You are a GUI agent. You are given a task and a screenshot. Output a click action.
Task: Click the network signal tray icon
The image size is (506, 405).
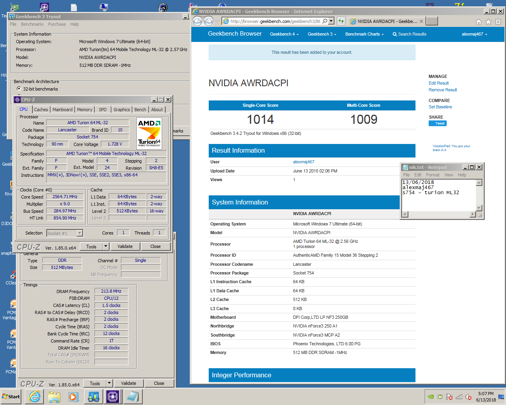[x=459, y=397]
